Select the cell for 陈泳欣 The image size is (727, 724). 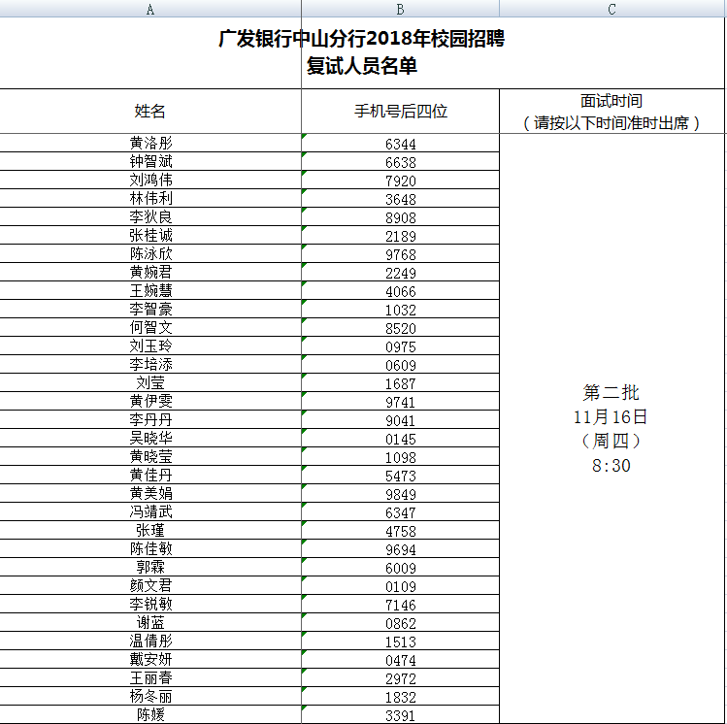click(150, 254)
